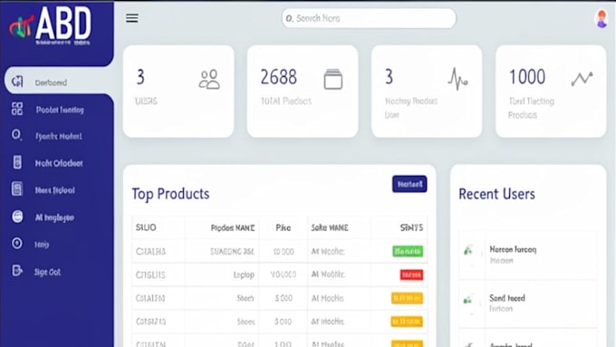The width and height of the screenshot is (616, 347).
Task: Click the Sign Out link in the sidebar
Action: click(x=47, y=272)
